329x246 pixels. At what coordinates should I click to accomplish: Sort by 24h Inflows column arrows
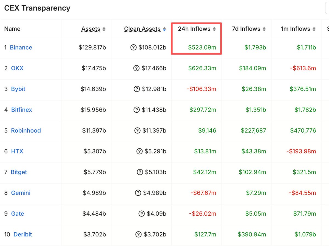tap(214, 29)
